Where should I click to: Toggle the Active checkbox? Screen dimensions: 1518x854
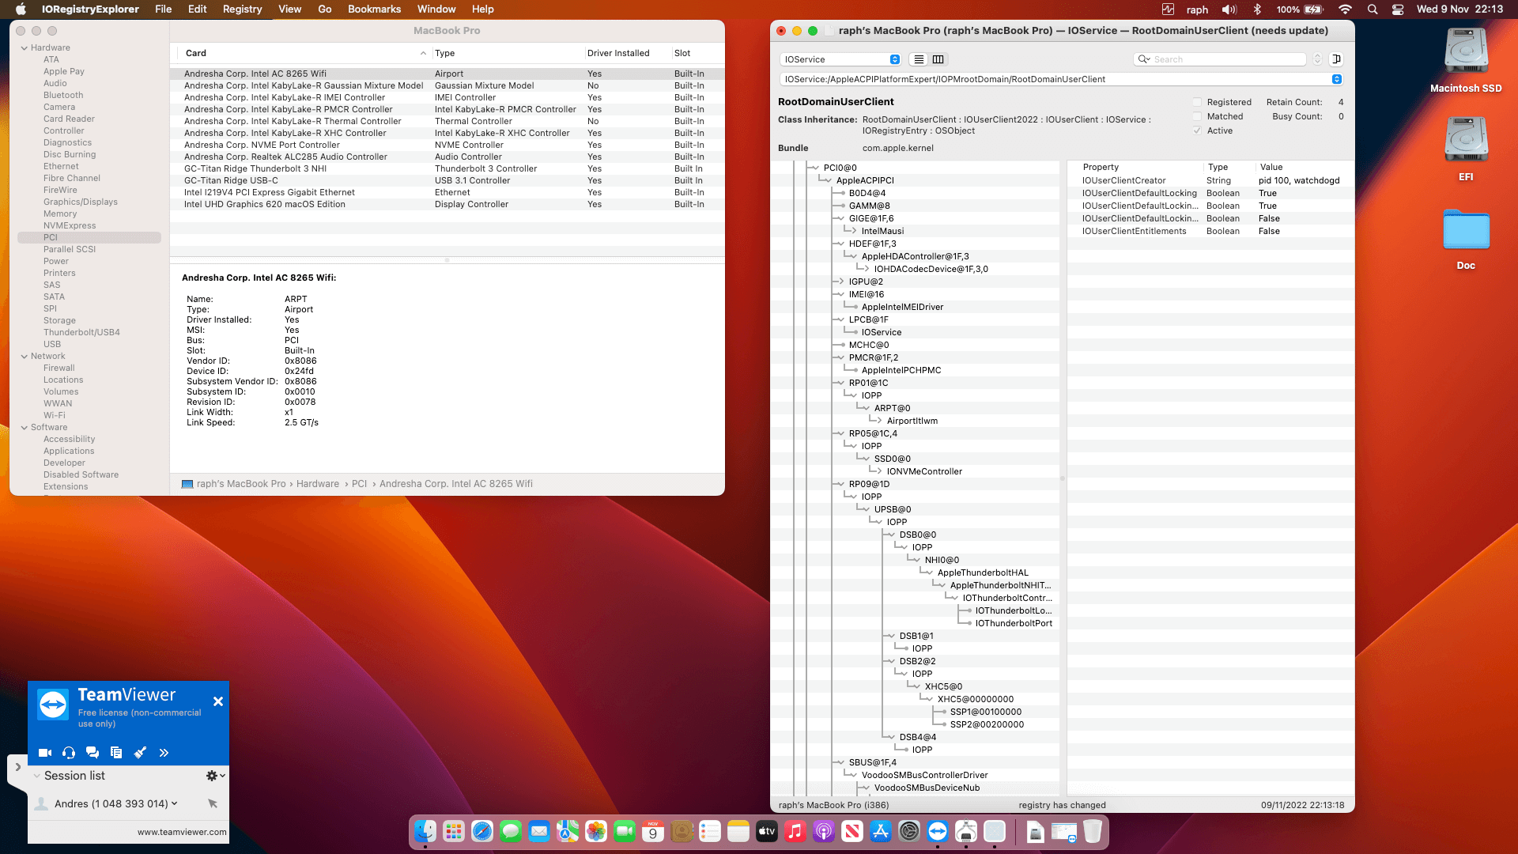(1197, 130)
